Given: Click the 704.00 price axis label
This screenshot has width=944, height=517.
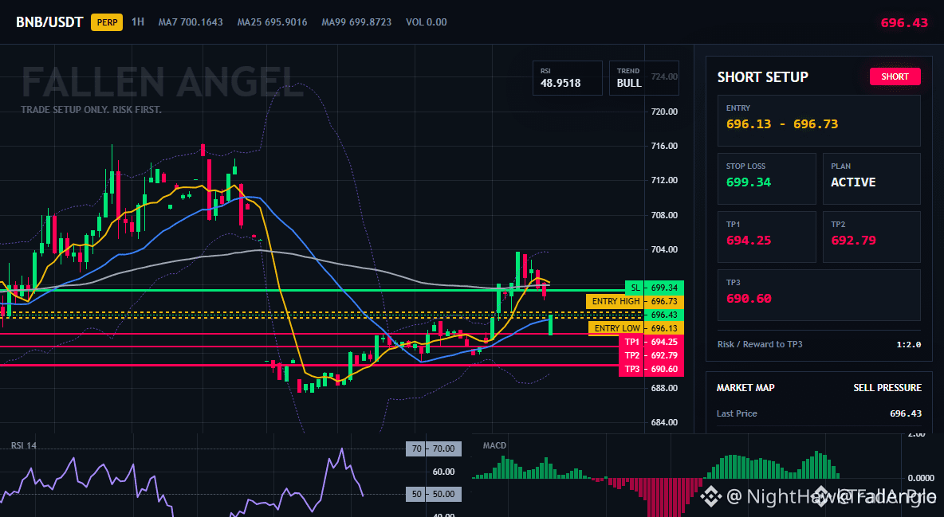Looking at the screenshot, I should tap(664, 249).
